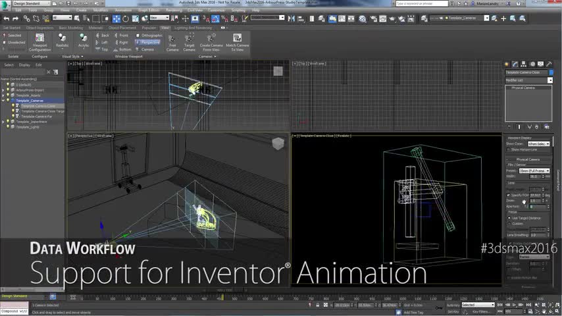Collapse the Template_Cameras tree node
This screenshot has height=316, width=562.
3,101
